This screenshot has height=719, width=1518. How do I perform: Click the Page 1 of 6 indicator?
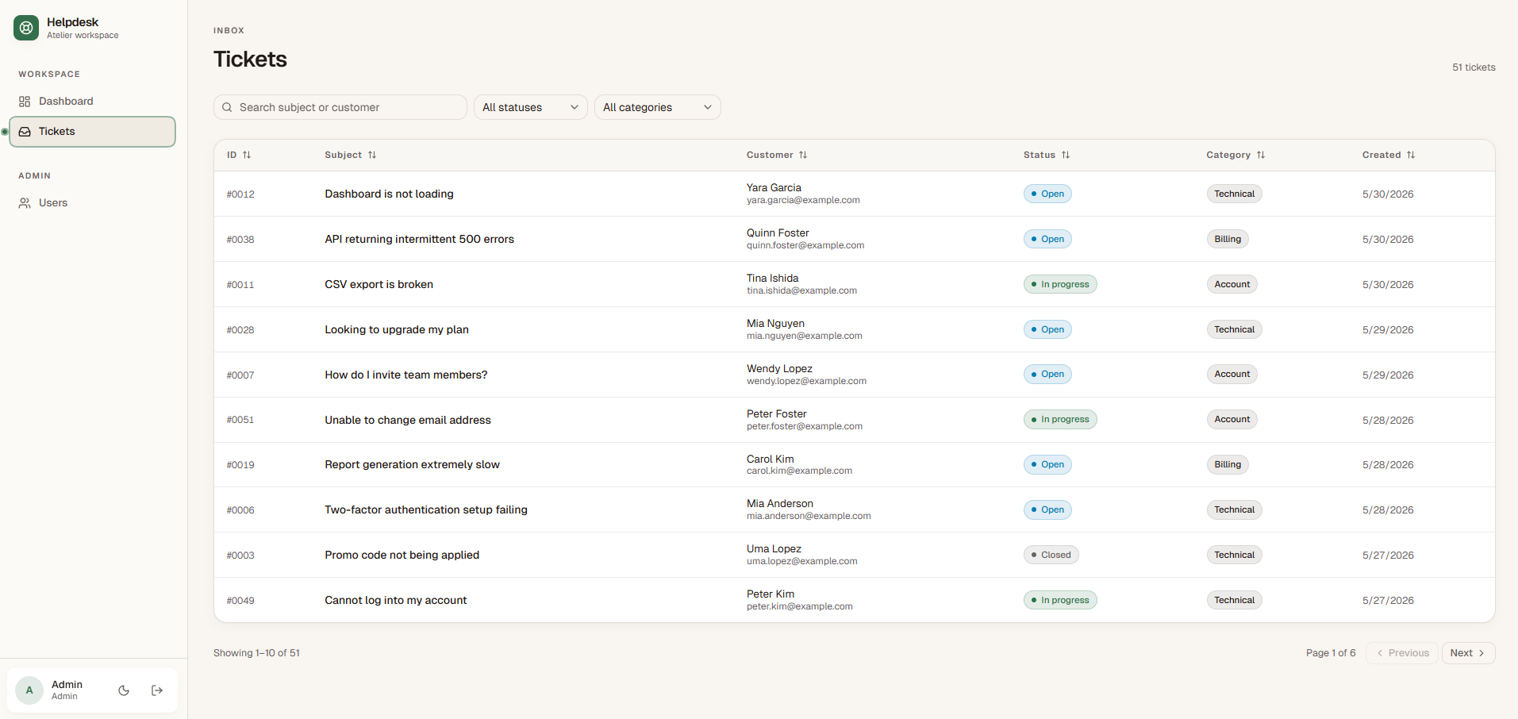pyautogui.click(x=1331, y=653)
